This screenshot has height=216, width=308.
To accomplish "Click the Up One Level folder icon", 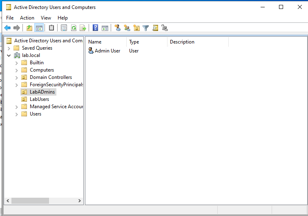I will point(29,28).
